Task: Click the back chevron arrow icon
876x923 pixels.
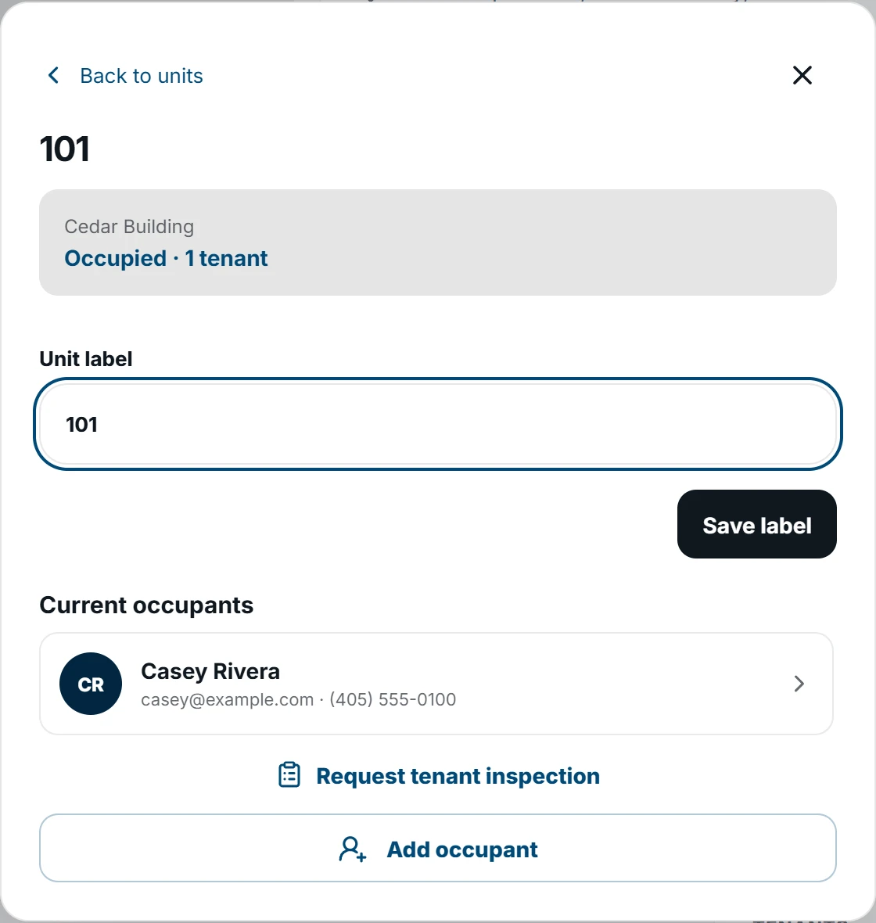Action: click(x=53, y=75)
